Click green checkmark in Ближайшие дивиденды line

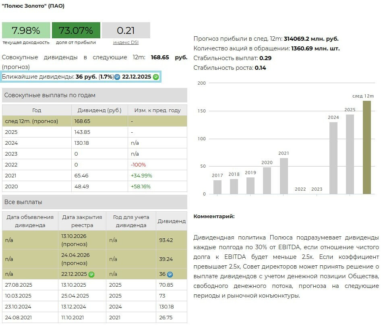(x=156, y=77)
